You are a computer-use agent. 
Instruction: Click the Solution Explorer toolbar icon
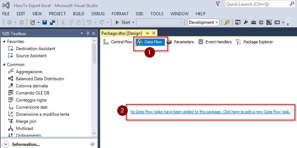click(238, 22)
